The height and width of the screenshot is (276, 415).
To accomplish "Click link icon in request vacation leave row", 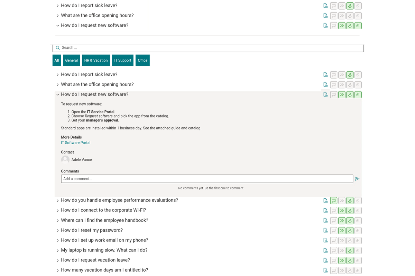I will (x=342, y=260).
